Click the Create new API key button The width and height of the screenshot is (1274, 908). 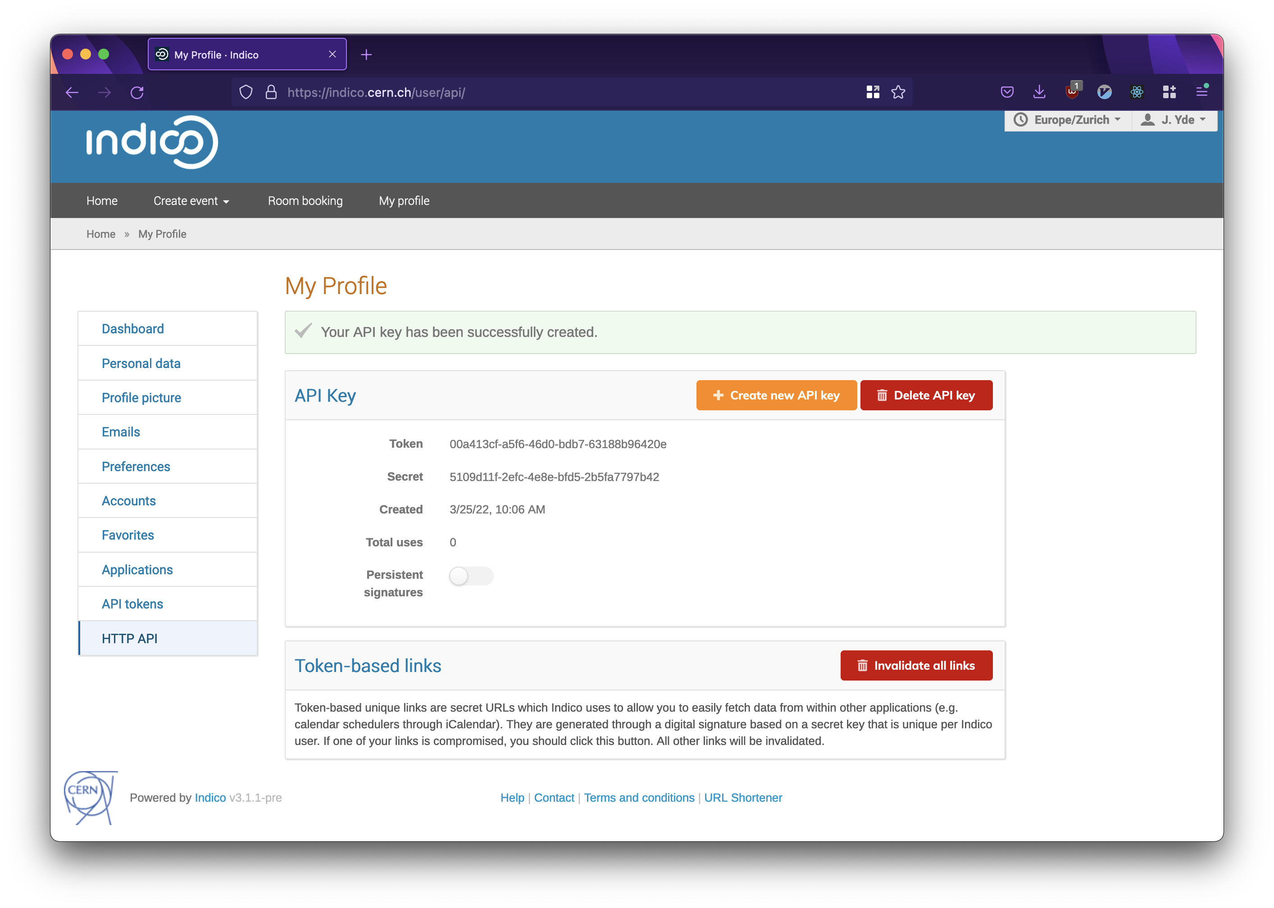click(x=776, y=395)
